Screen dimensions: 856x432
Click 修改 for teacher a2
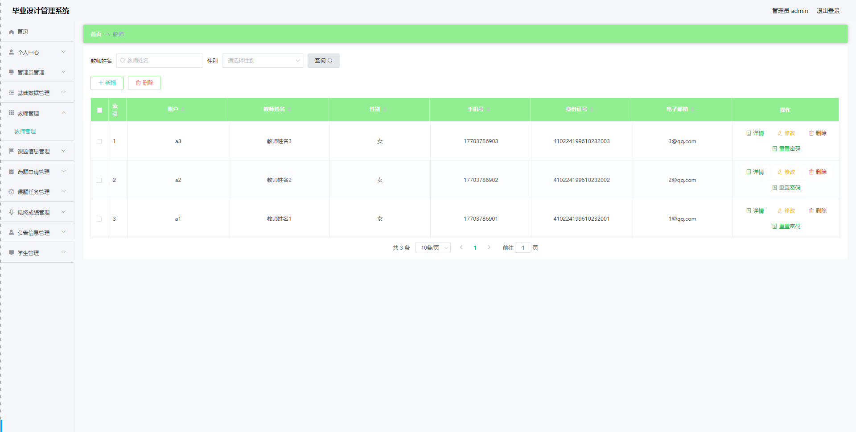point(786,172)
